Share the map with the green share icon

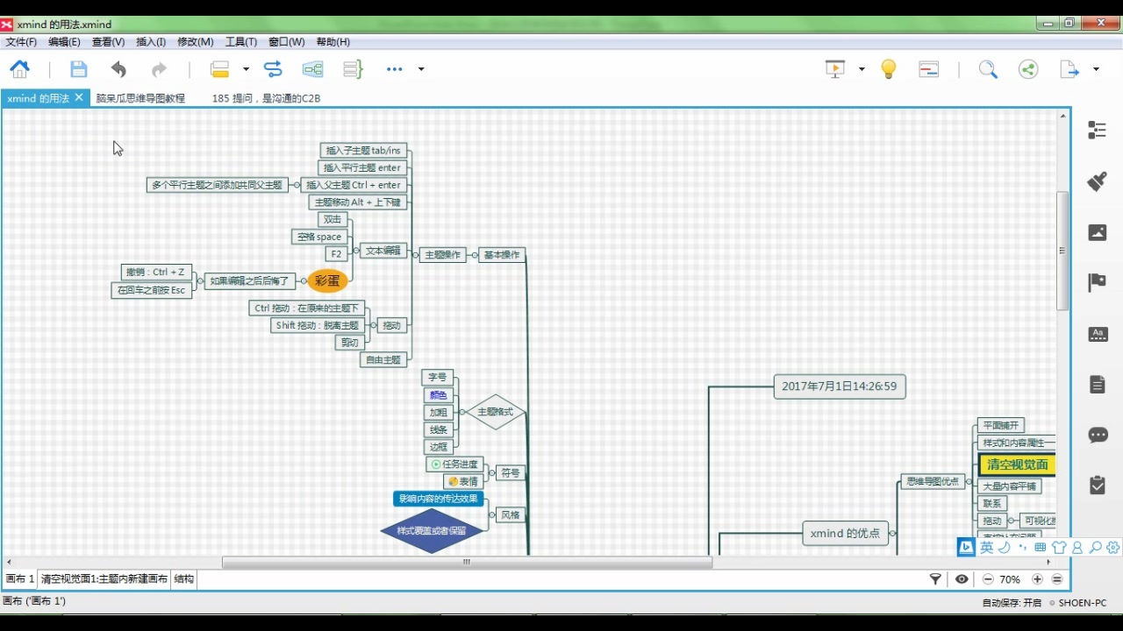click(1028, 69)
